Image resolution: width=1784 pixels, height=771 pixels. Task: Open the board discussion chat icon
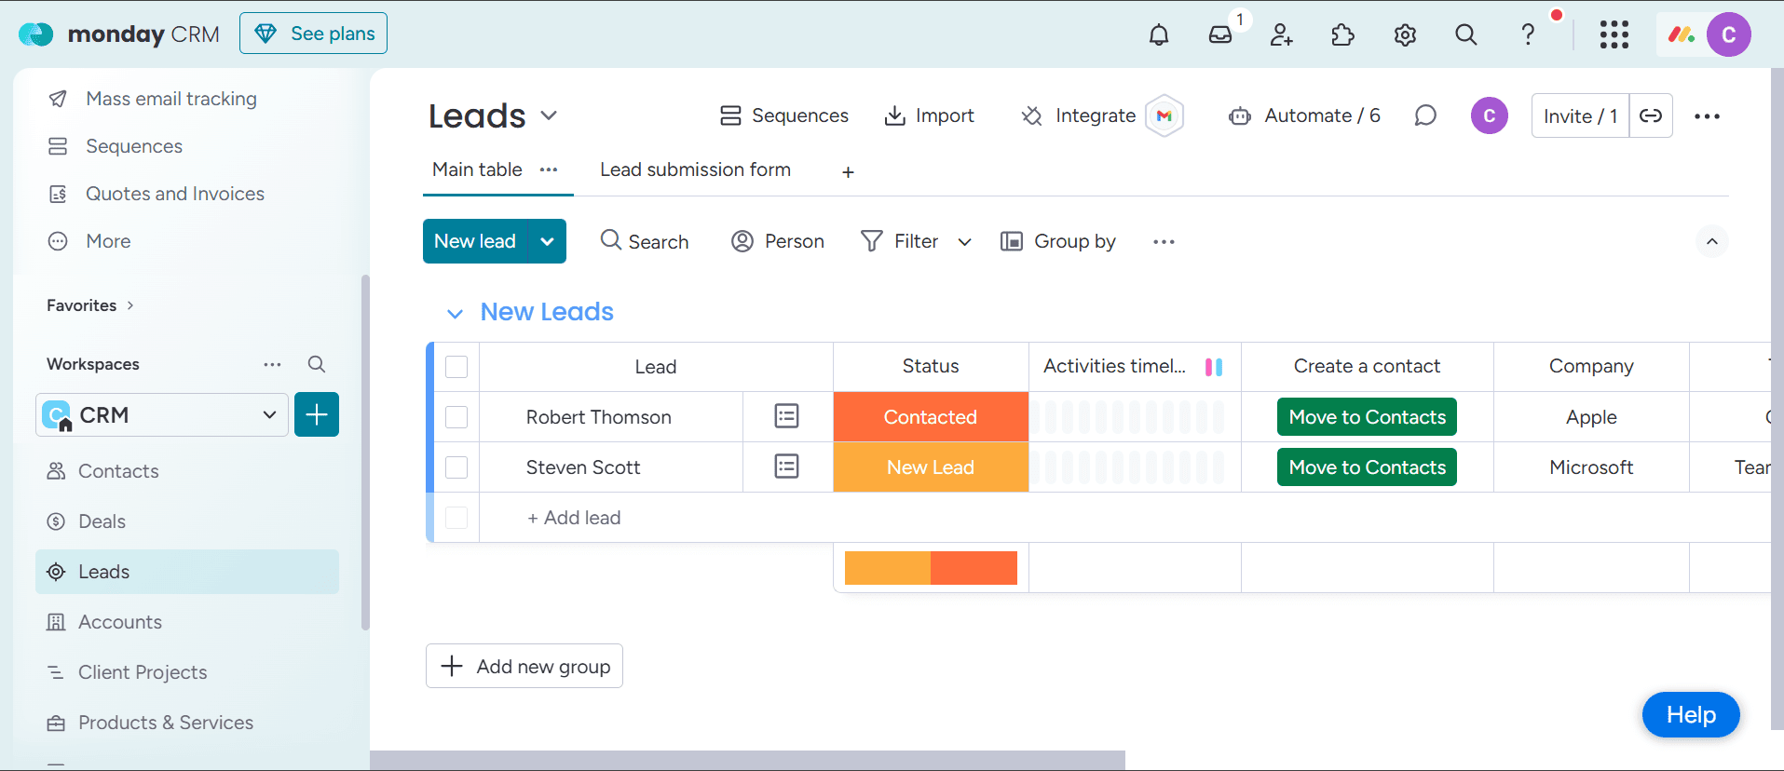pos(1424,115)
